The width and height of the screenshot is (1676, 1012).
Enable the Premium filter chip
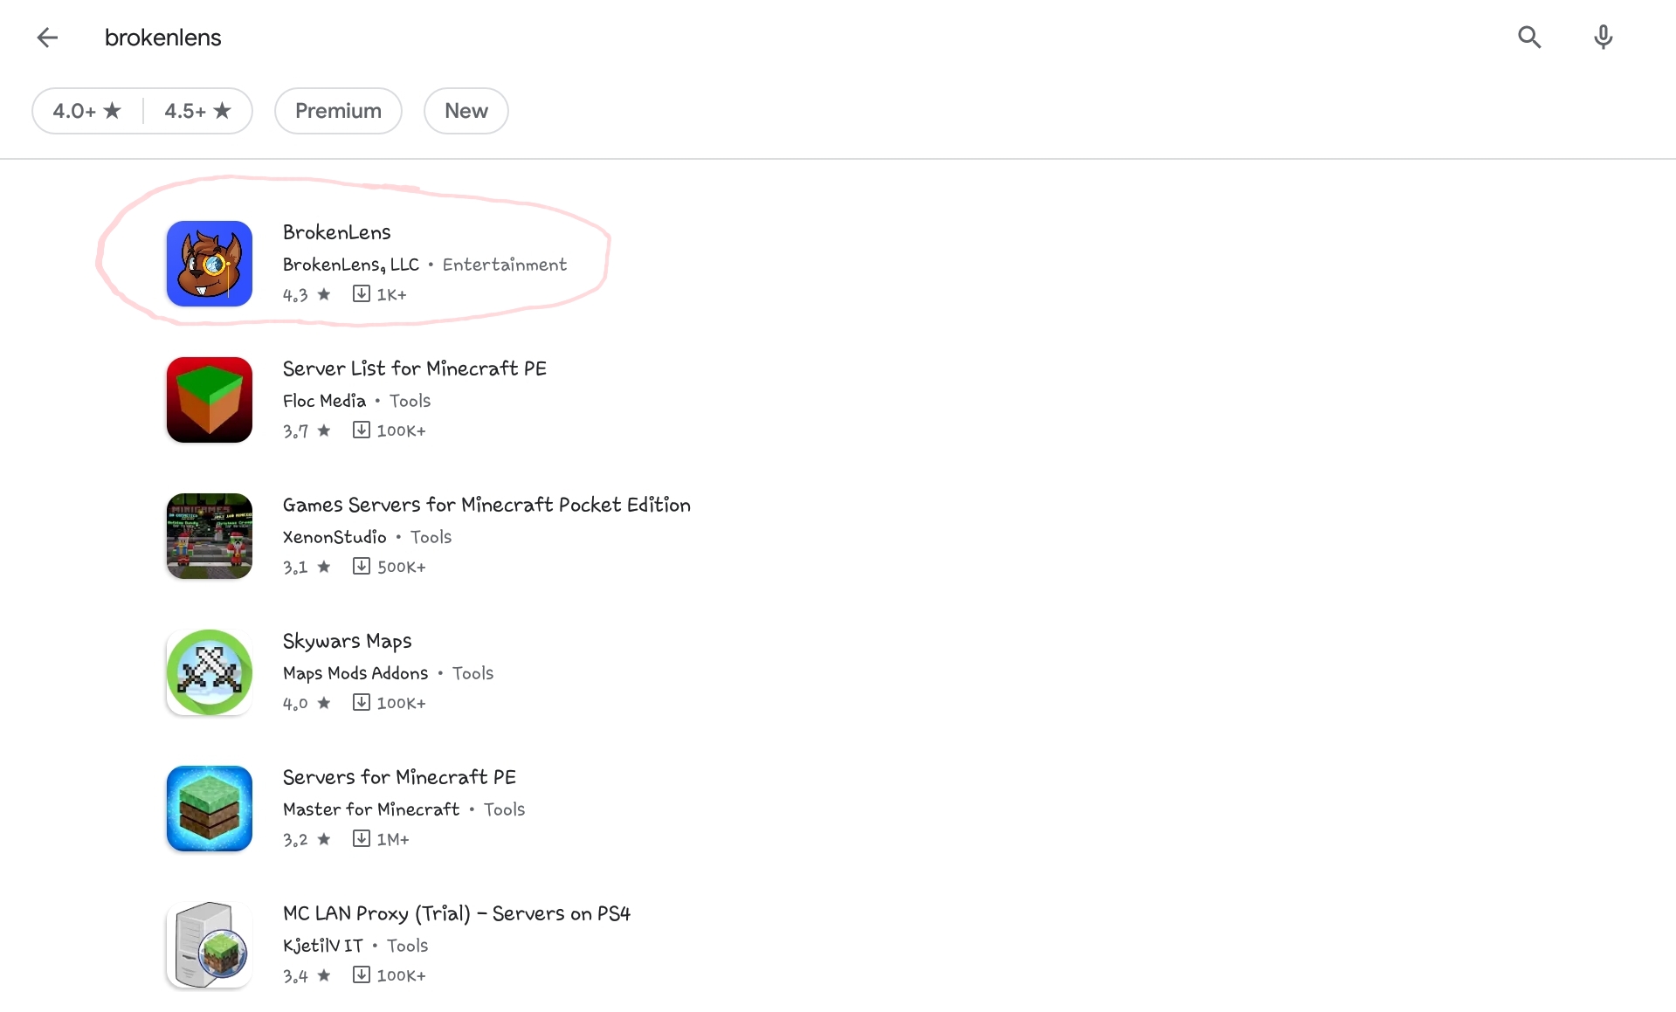338,111
